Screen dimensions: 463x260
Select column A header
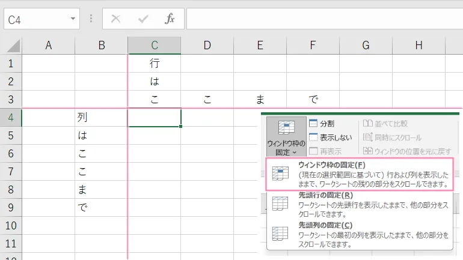(x=49, y=46)
